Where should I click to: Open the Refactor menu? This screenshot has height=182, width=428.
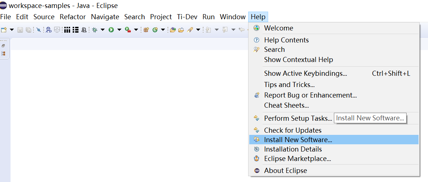[73, 17]
